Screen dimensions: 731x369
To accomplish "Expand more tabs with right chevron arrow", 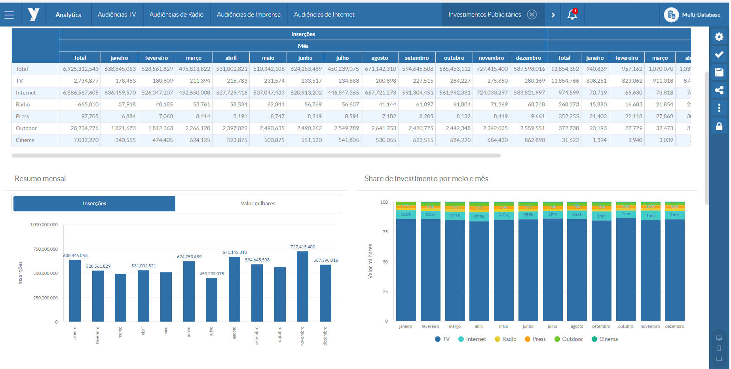I will point(553,15).
